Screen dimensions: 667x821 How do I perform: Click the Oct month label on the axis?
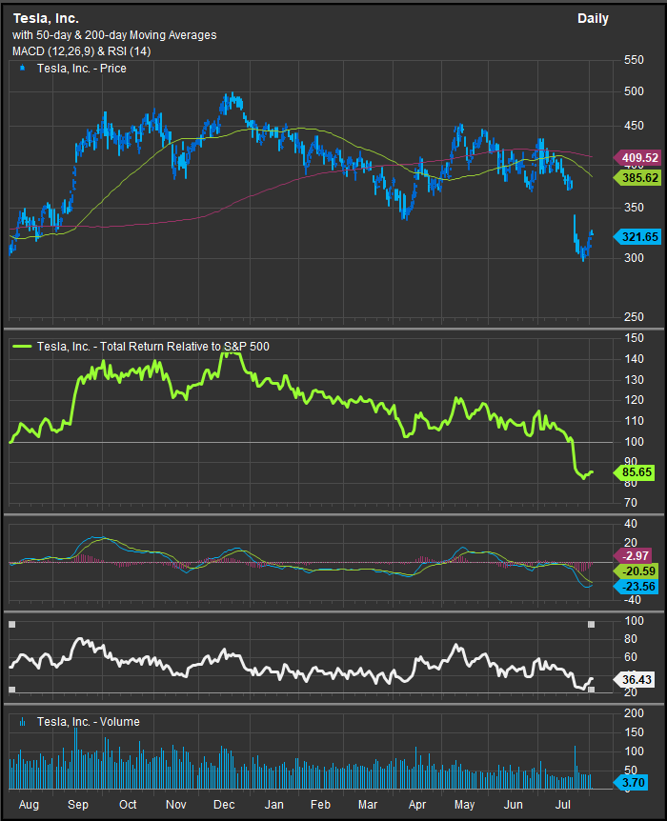click(128, 804)
